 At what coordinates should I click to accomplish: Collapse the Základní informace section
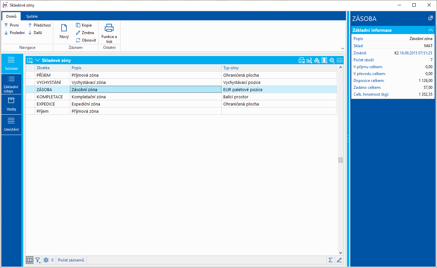[430, 30]
